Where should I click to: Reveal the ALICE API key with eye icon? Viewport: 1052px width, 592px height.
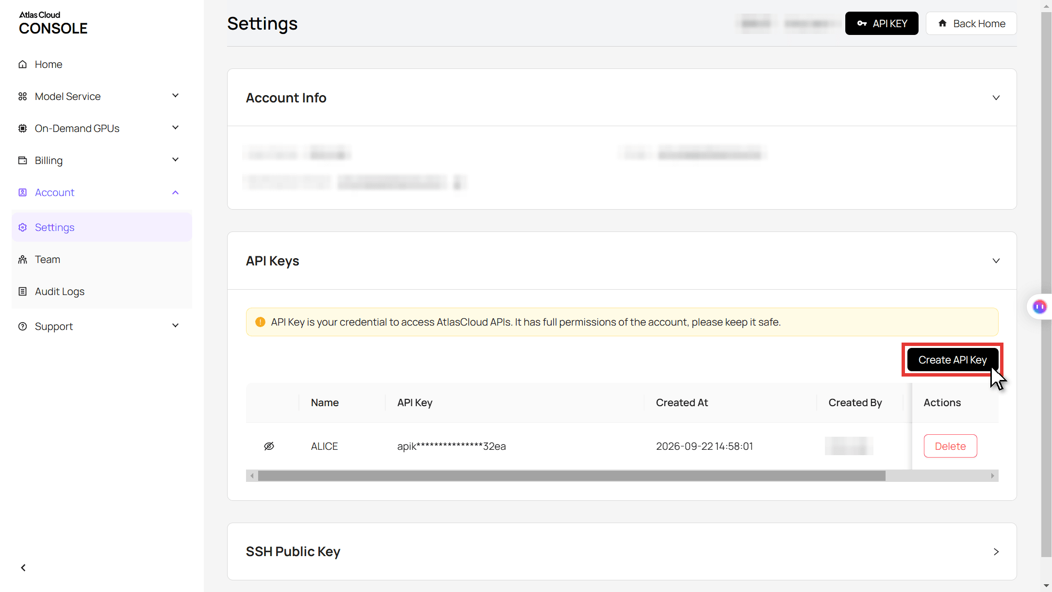pyautogui.click(x=269, y=446)
